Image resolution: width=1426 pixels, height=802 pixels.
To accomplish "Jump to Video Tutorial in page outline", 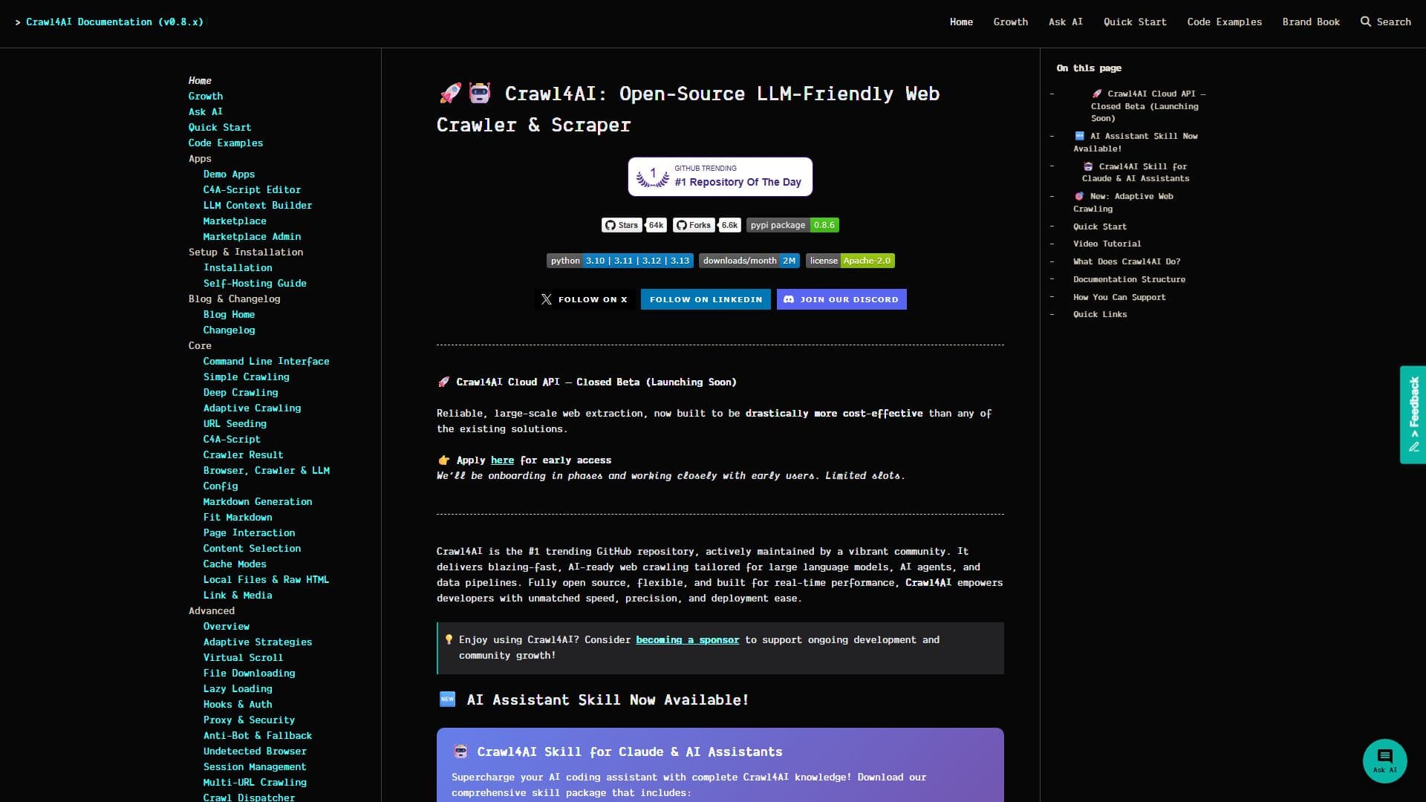I will [x=1107, y=244].
